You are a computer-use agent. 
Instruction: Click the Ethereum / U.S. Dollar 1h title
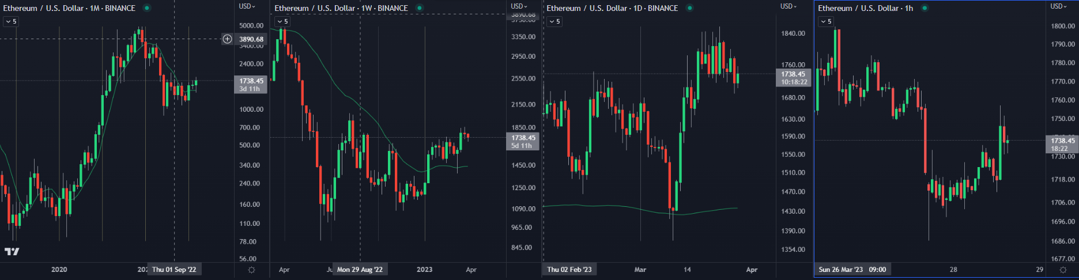(865, 8)
